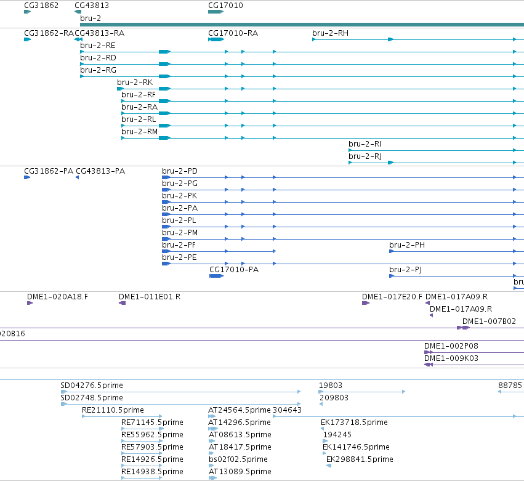Select the CG43813 gene label

(92, 6)
